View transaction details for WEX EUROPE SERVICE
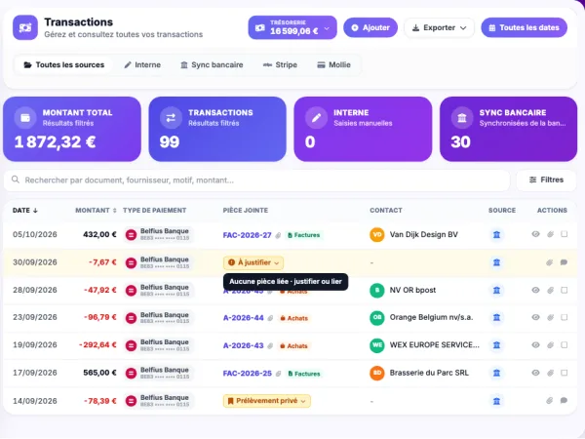Image resolution: width=585 pixels, height=439 pixels. pyautogui.click(x=535, y=345)
